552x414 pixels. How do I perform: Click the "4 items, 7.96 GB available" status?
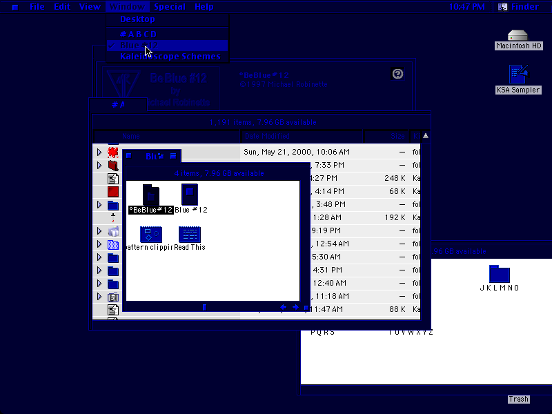pyautogui.click(x=219, y=174)
